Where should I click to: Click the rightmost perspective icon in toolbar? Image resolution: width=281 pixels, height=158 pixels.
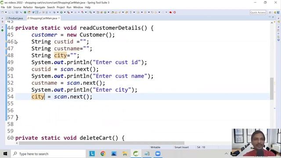tap(278, 12)
